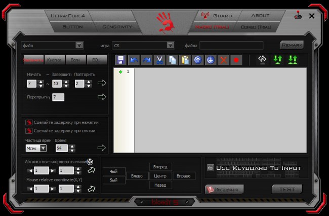The width and height of the screenshot is (329, 216).
Task: Start recording with the red dot icon
Action: 236,60
